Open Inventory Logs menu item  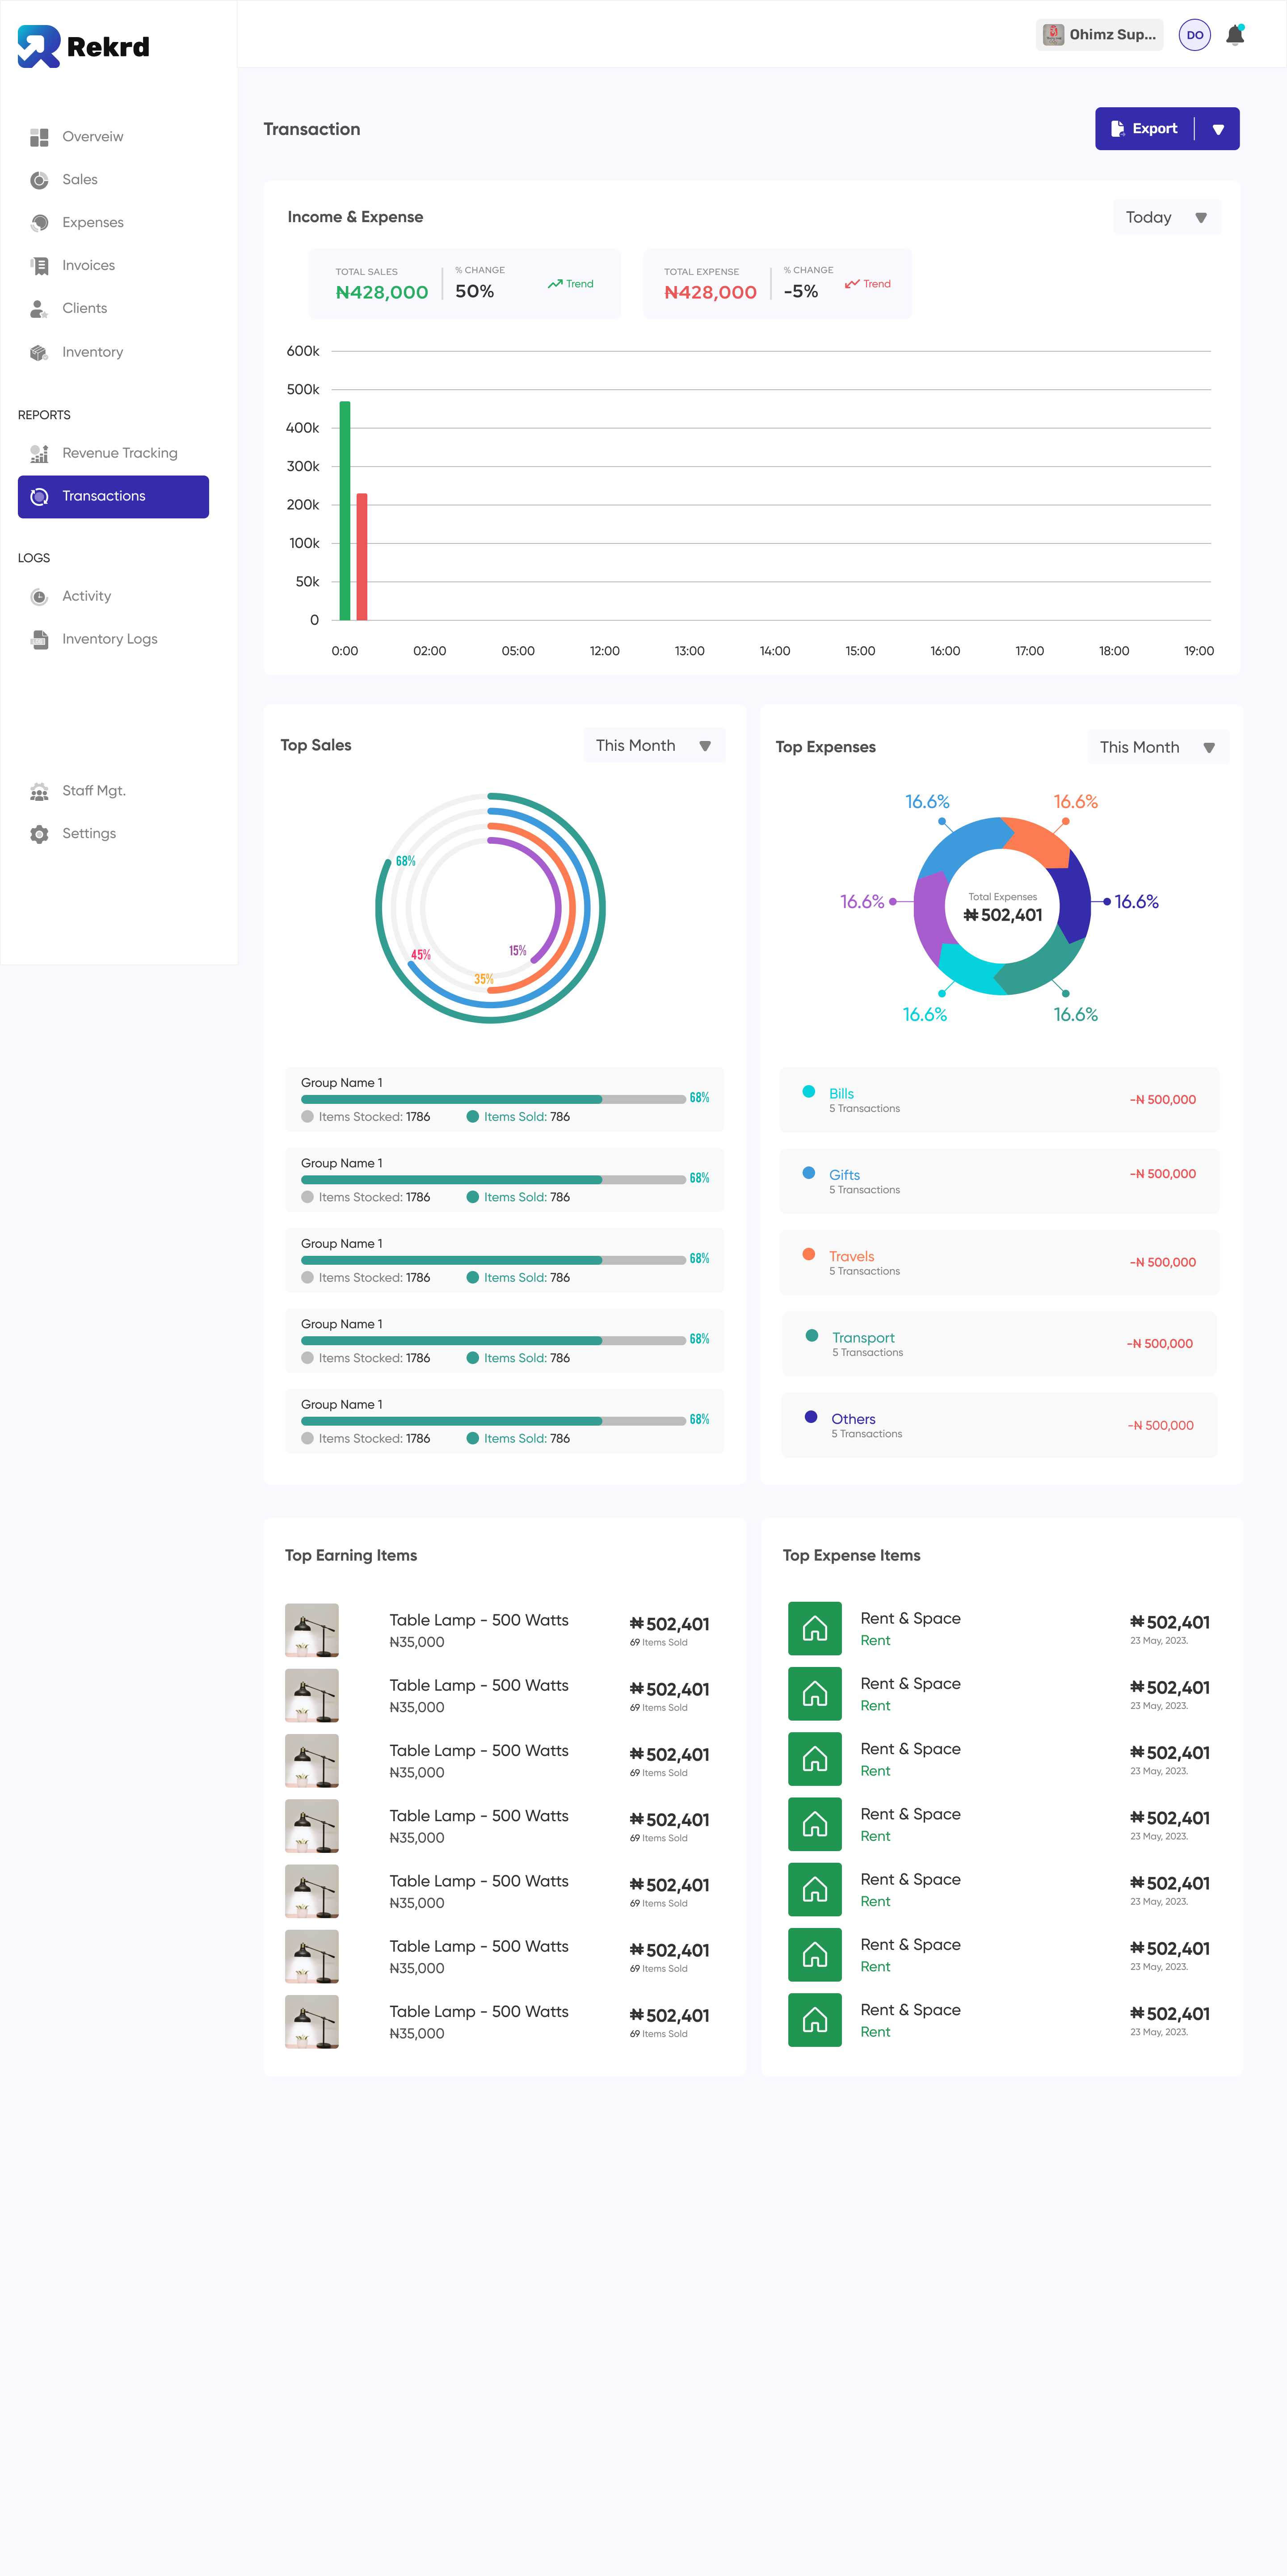point(109,640)
